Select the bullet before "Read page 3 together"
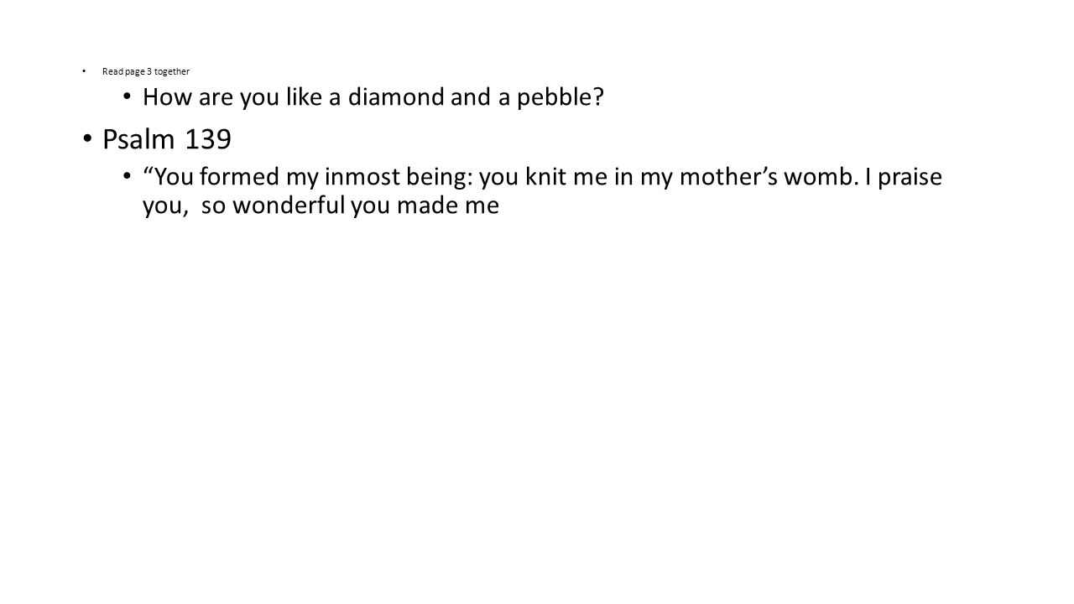Screen dimensions: 1074x604 pyautogui.click(x=86, y=70)
